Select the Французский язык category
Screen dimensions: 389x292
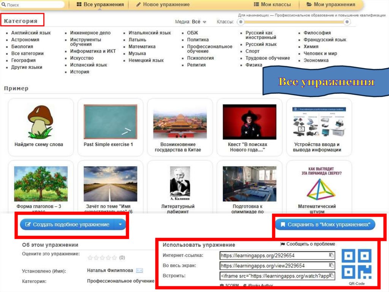(x=325, y=40)
